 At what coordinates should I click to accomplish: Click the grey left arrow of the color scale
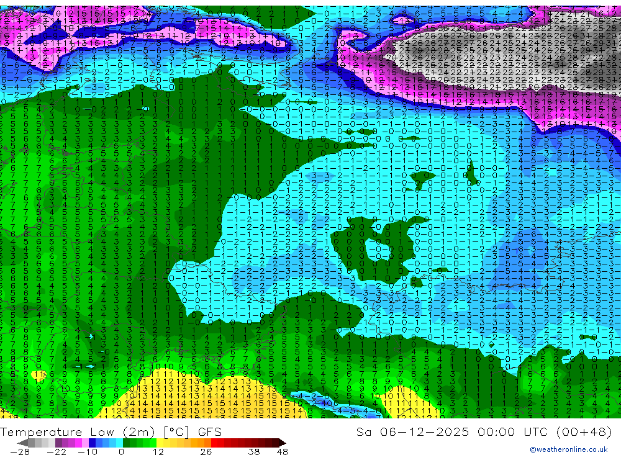[x=22, y=443]
